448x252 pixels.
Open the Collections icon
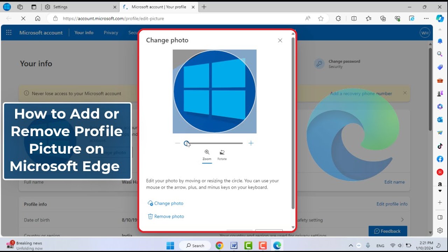(383, 19)
